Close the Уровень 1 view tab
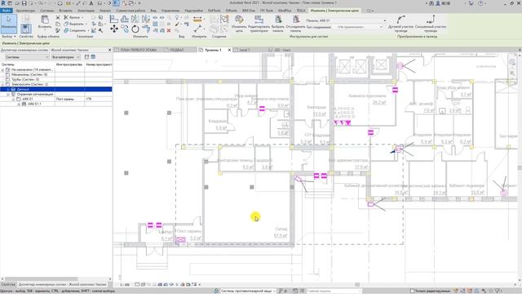Screen dimensions: 522x294 [229, 50]
